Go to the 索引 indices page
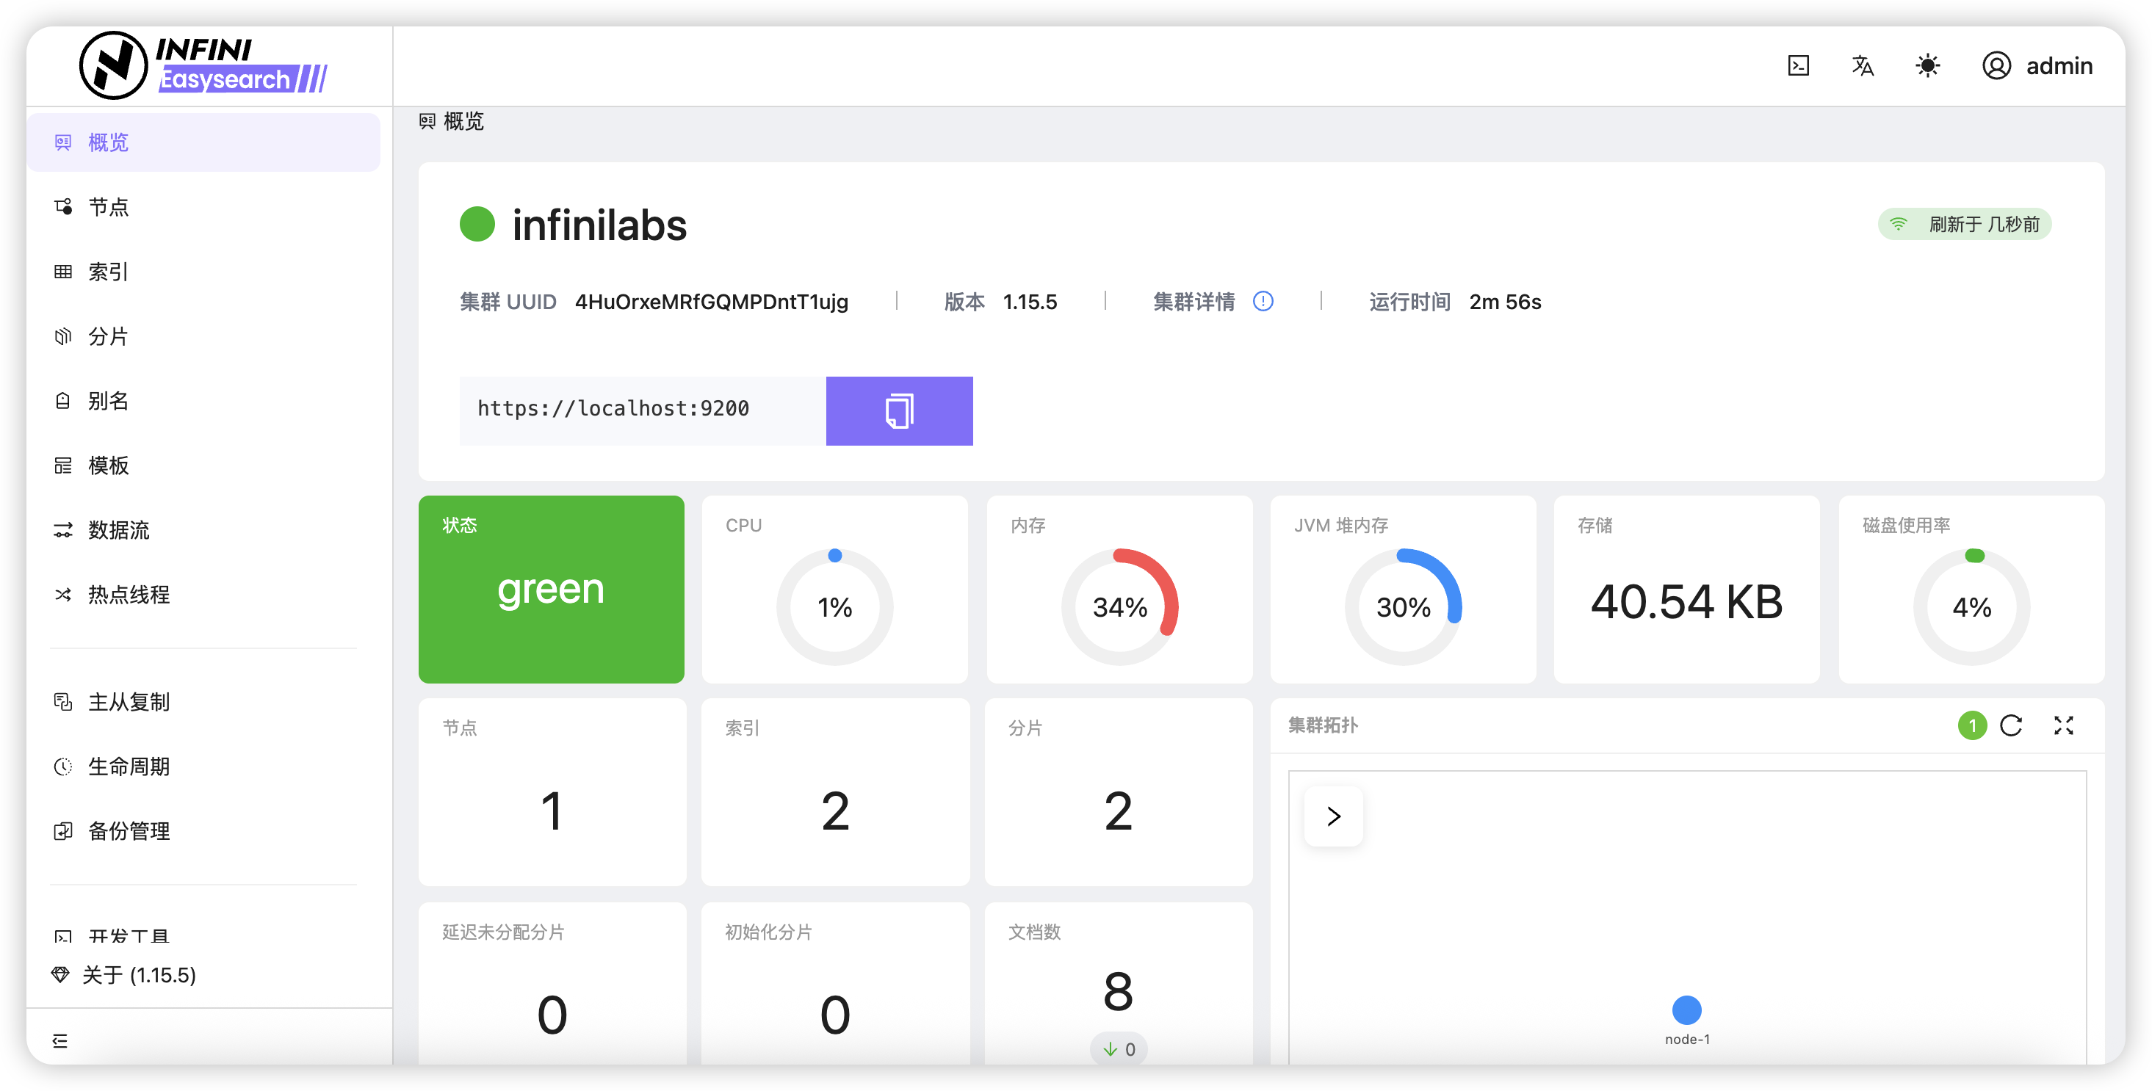The width and height of the screenshot is (2152, 1091). click(203, 272)
